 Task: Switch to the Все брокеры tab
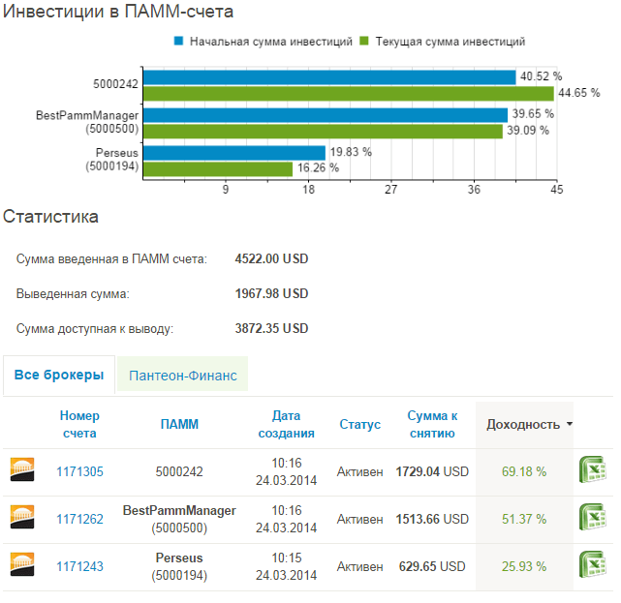[59, 375]
